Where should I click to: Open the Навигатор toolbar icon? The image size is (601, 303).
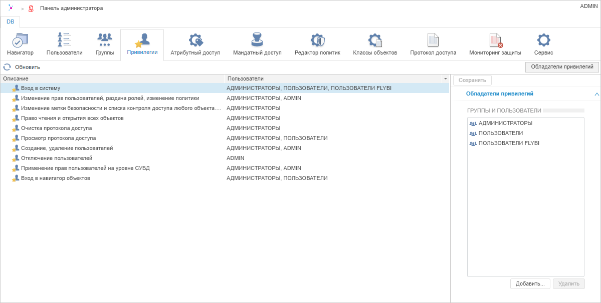(20, 40)
